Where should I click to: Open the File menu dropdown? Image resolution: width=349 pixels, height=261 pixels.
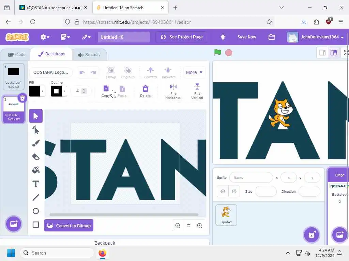pyautogui.click(x=65, y=37)
